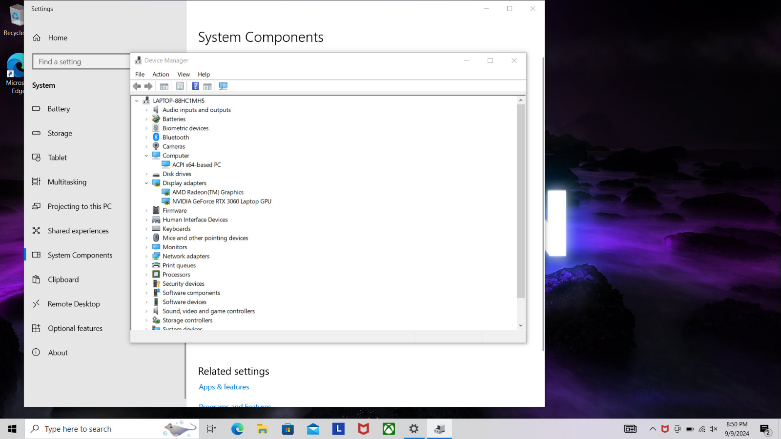
Task: Open the Xbox app in taskbar
Action: 389,429
